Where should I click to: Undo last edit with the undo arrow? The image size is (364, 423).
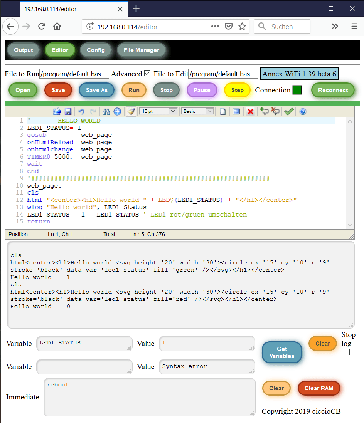click(81, 111)
